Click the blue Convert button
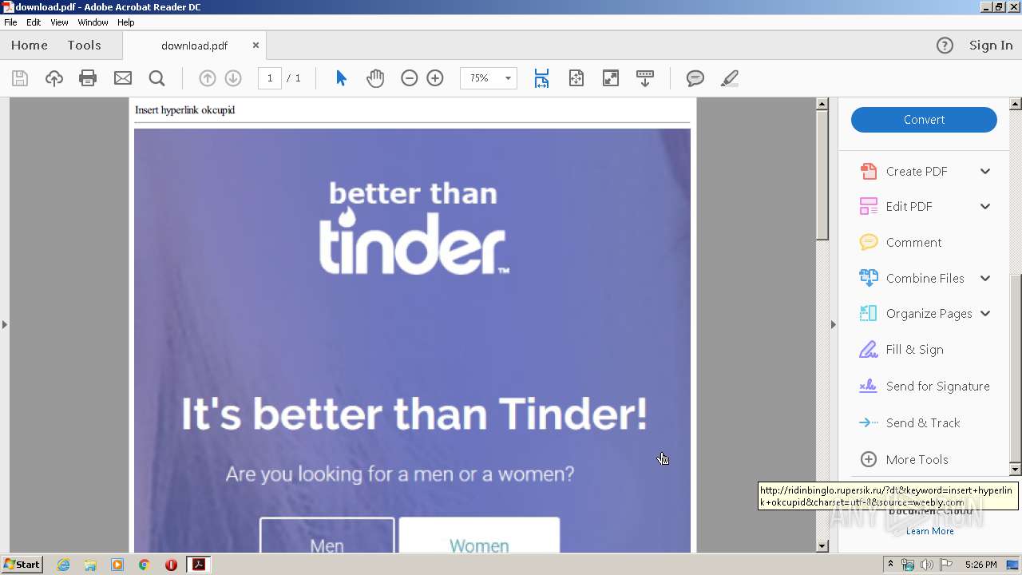 tap(924, 120)
